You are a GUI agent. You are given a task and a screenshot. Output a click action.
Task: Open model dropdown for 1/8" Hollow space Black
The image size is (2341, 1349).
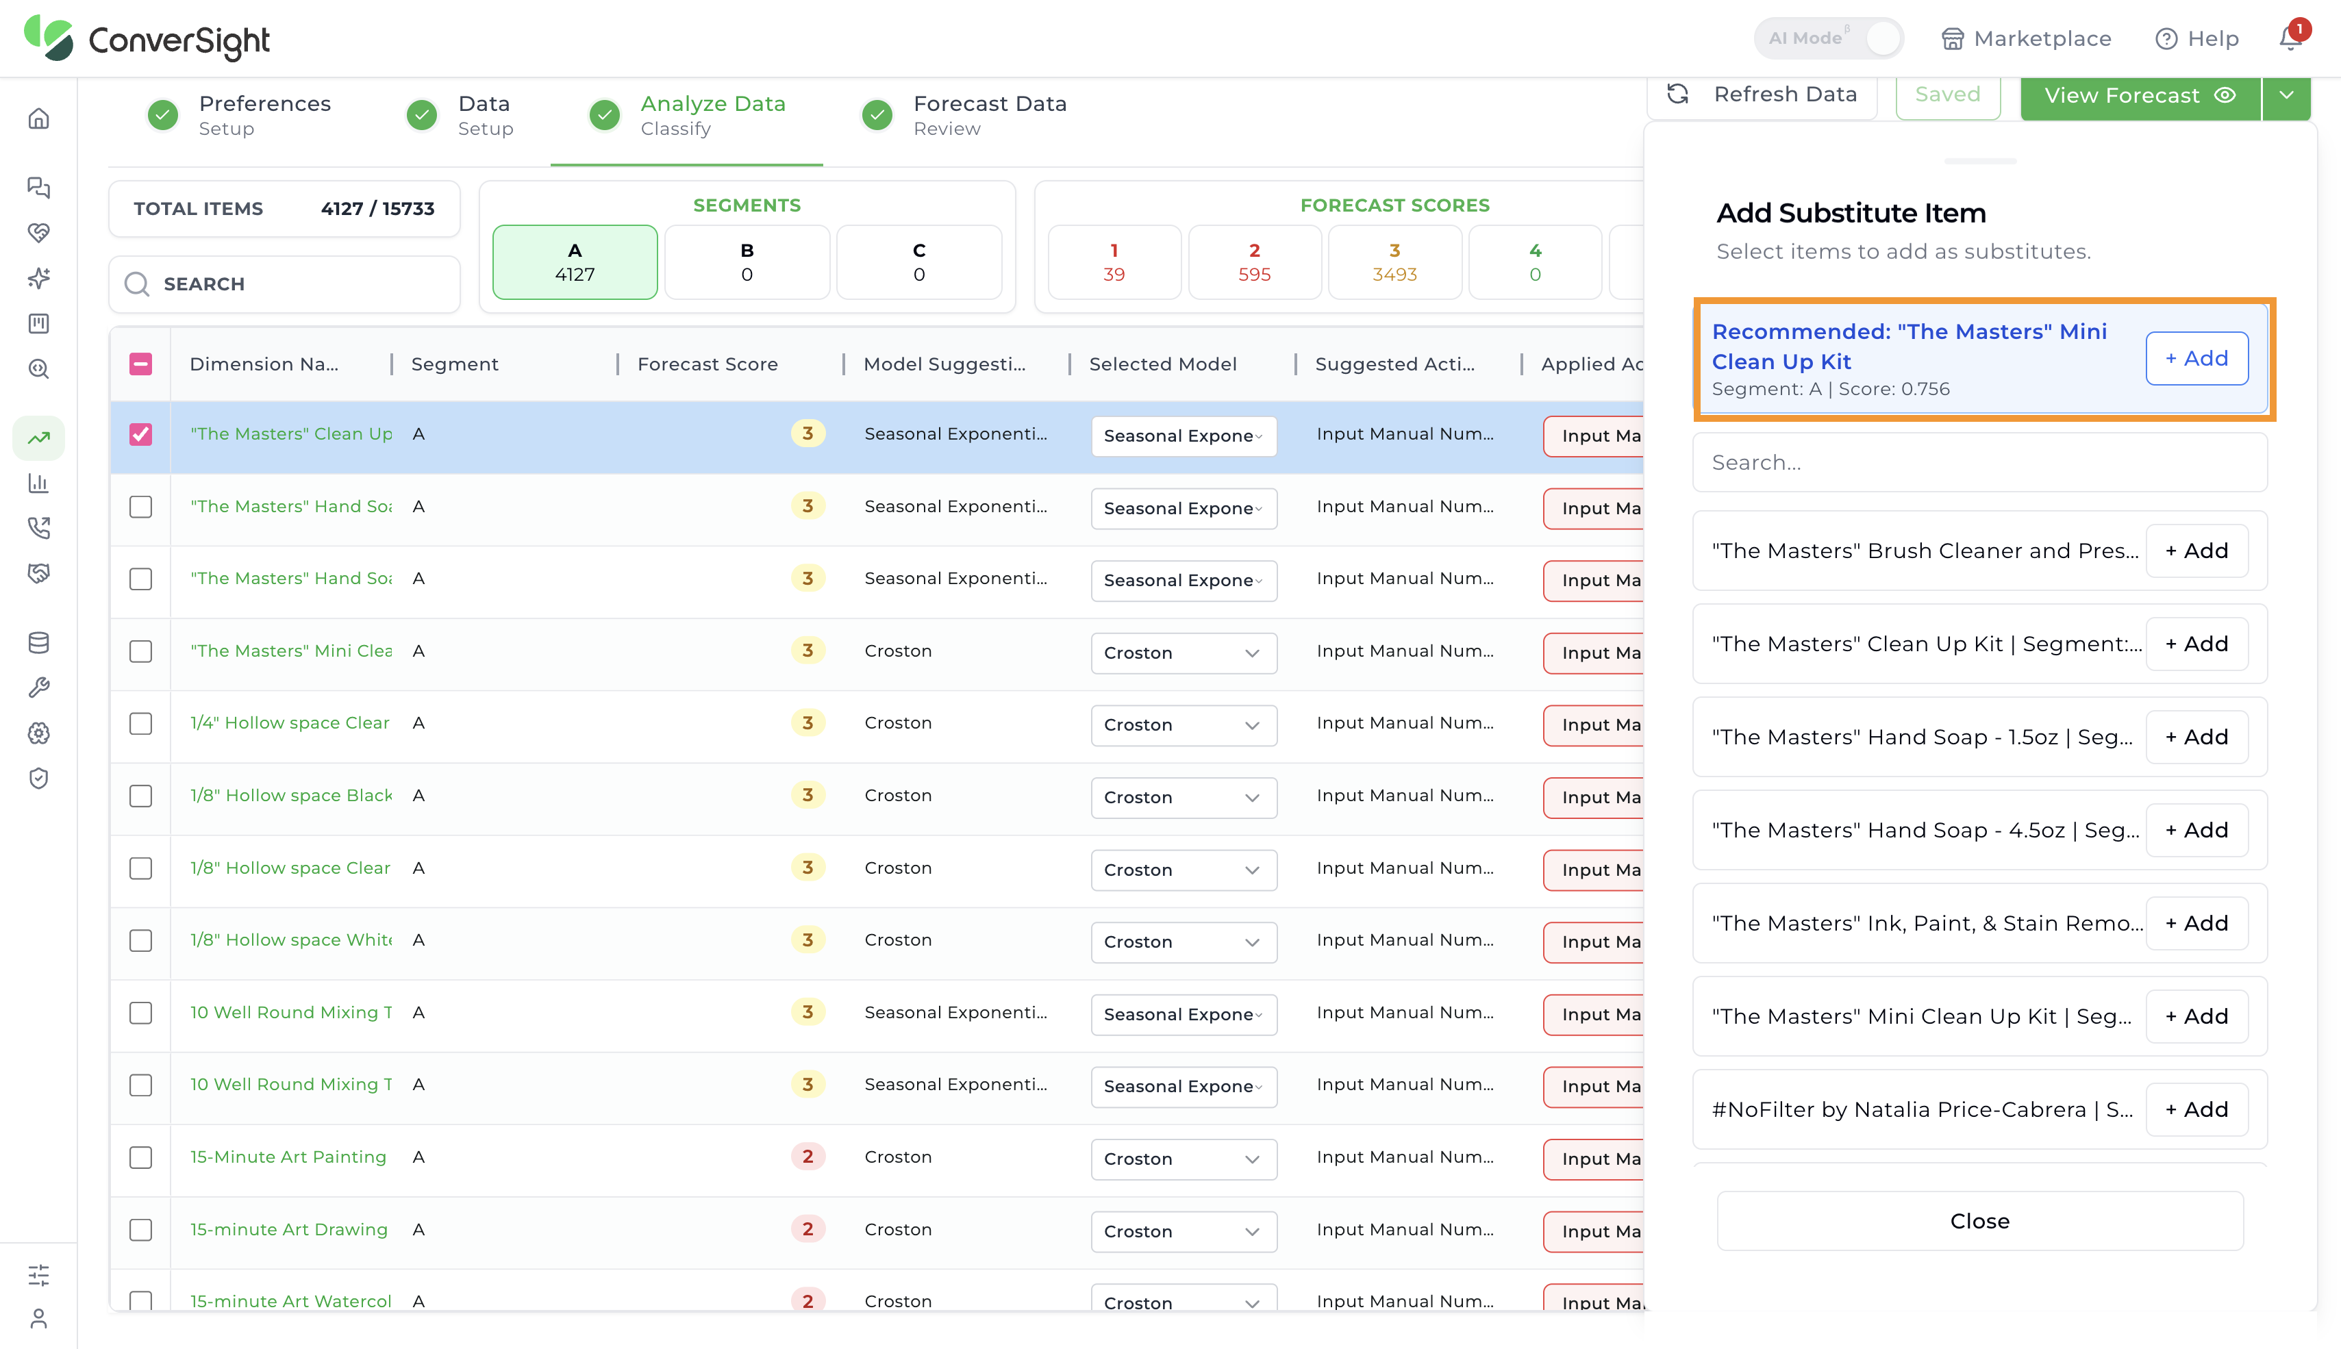pyautogui.click(x=1183, y=798)
